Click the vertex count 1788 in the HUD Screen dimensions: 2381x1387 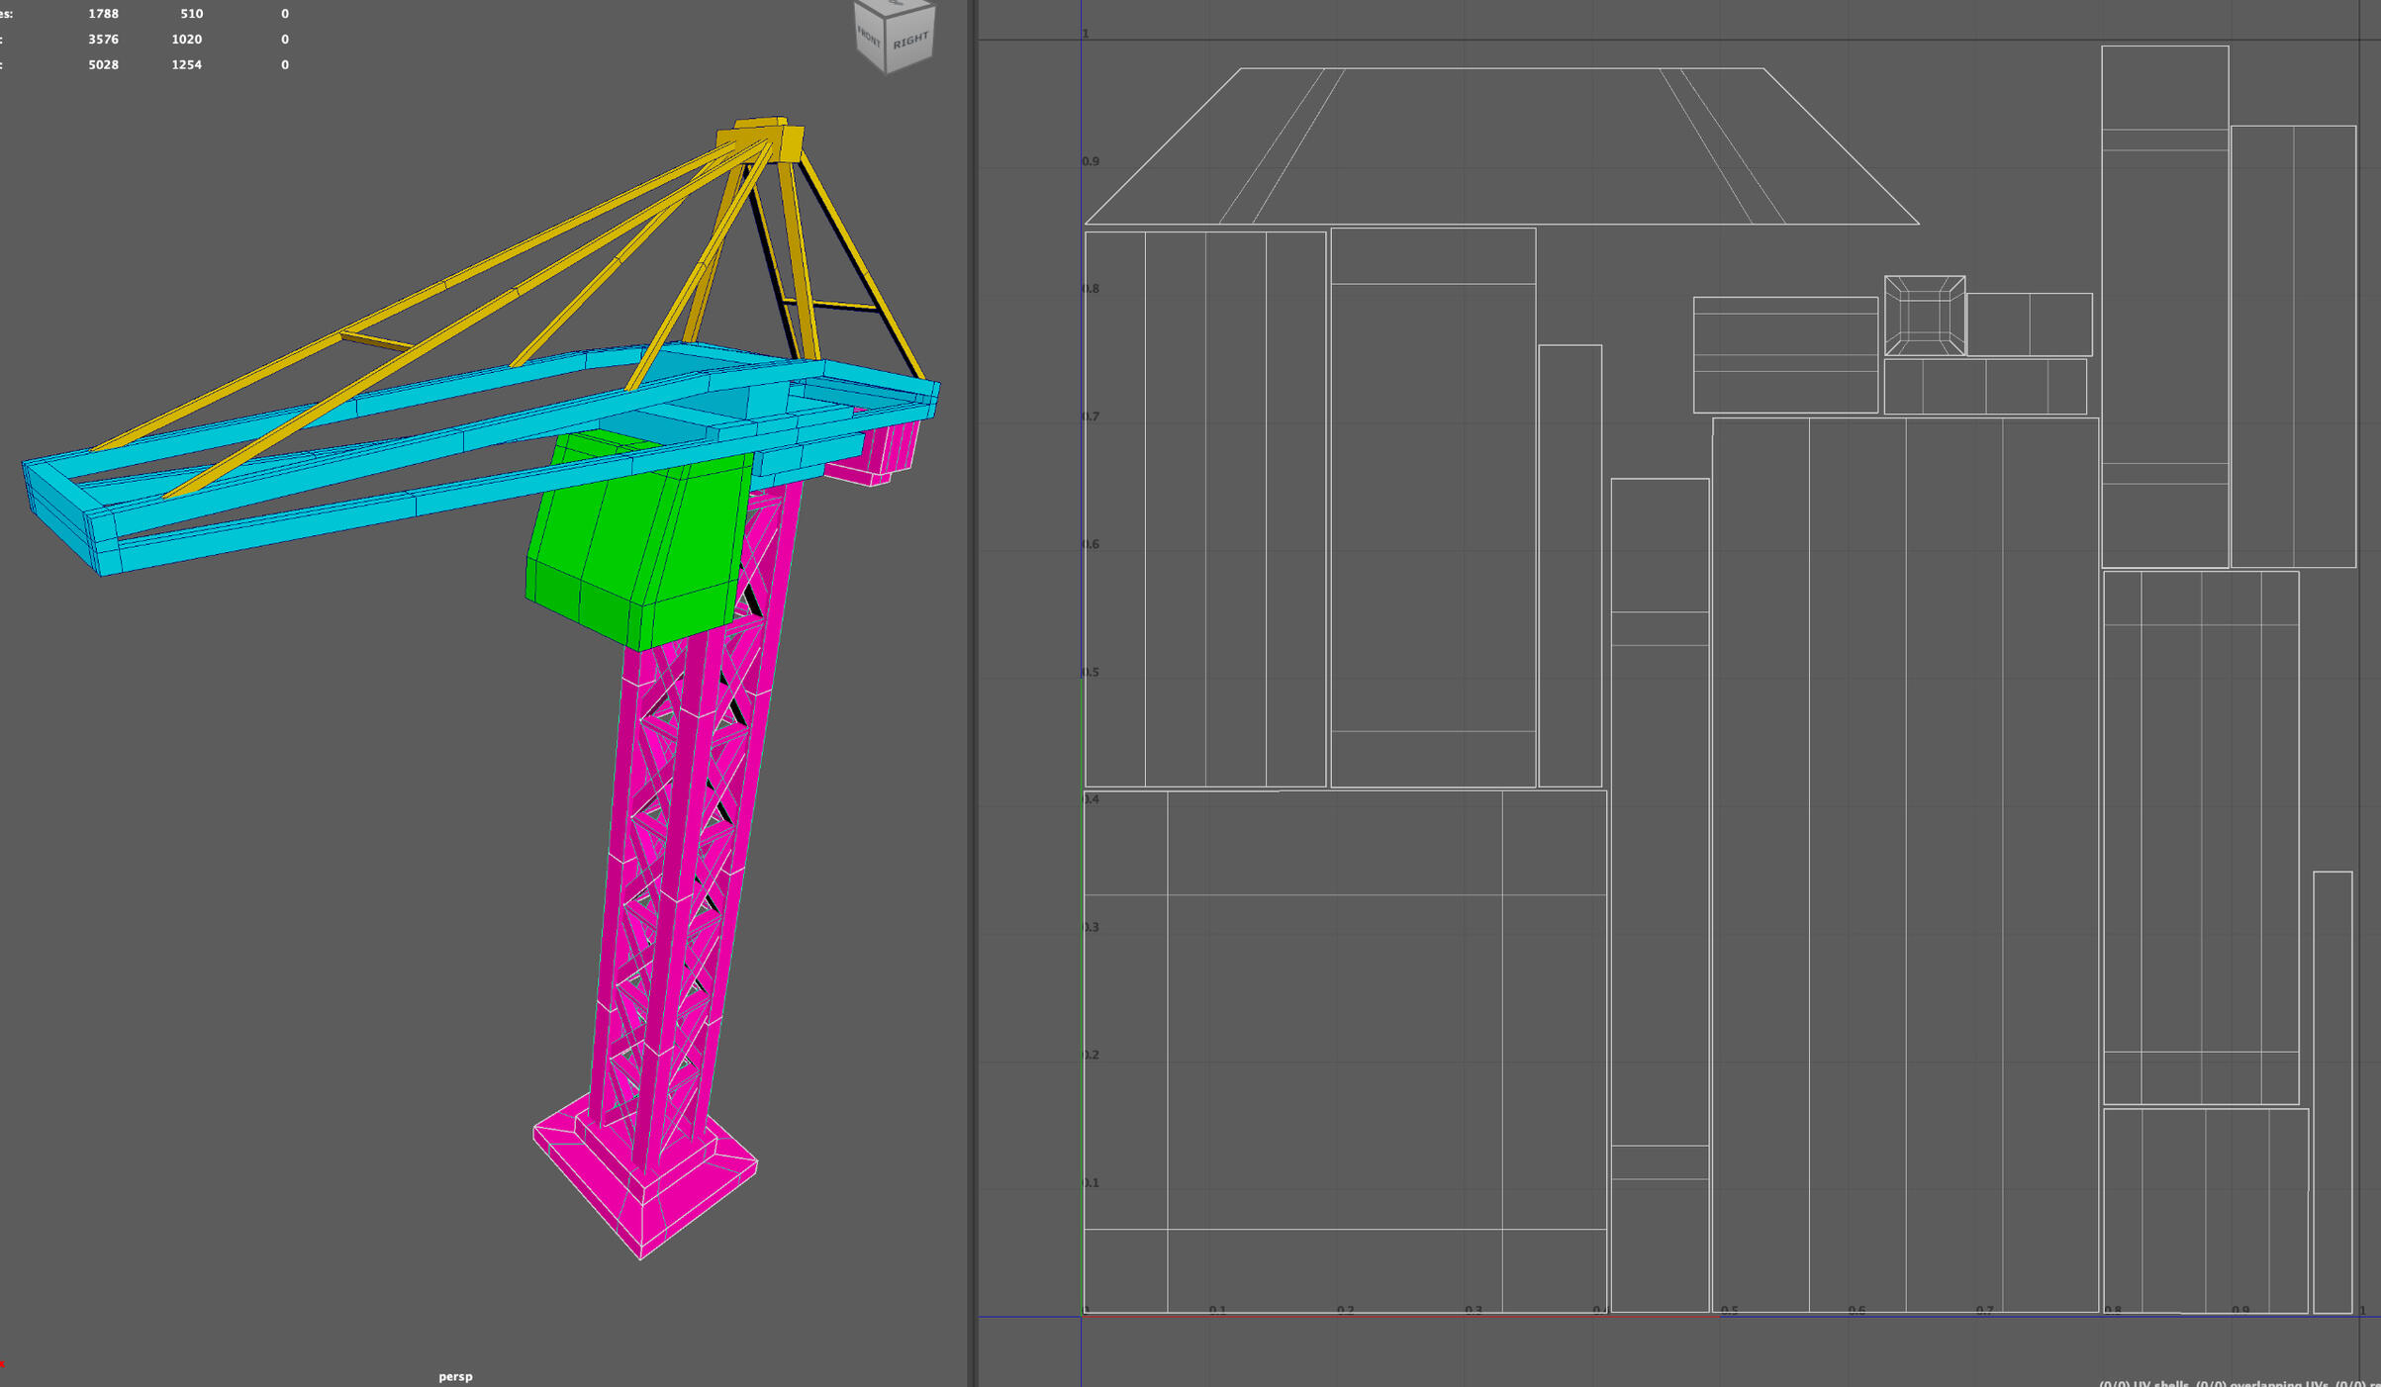point(102,13)
